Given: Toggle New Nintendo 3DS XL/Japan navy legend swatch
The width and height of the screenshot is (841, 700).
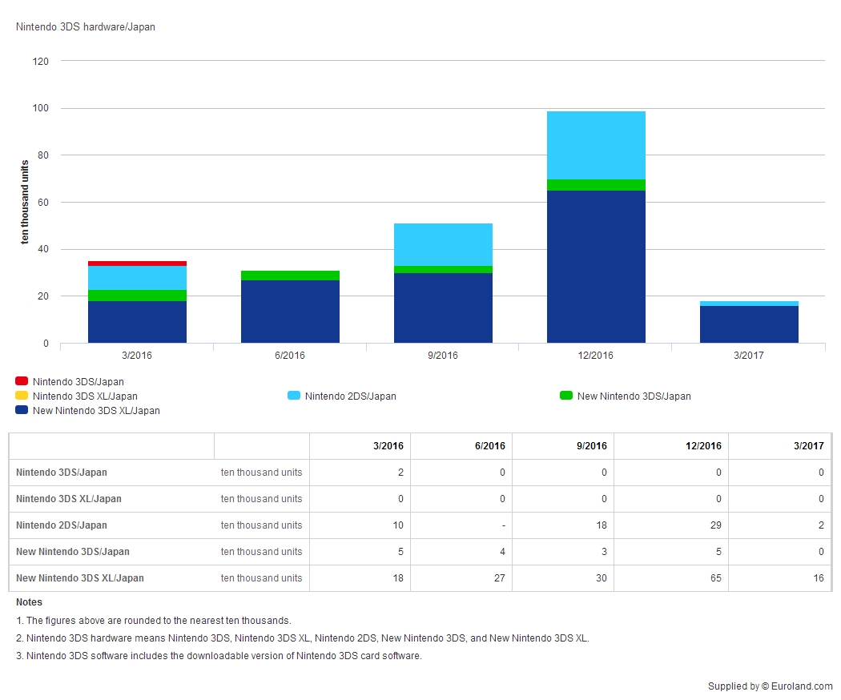Looking at the screenshot, I should pyautogui.click(x=22, y=410).
